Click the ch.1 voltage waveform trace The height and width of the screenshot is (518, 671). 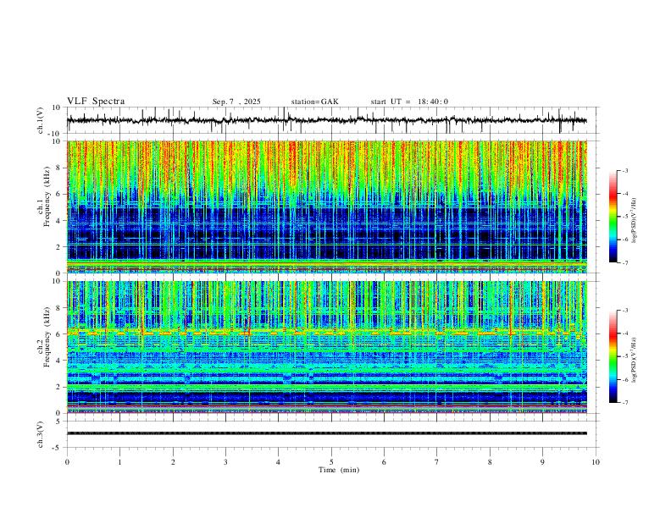tap(326, 120)
